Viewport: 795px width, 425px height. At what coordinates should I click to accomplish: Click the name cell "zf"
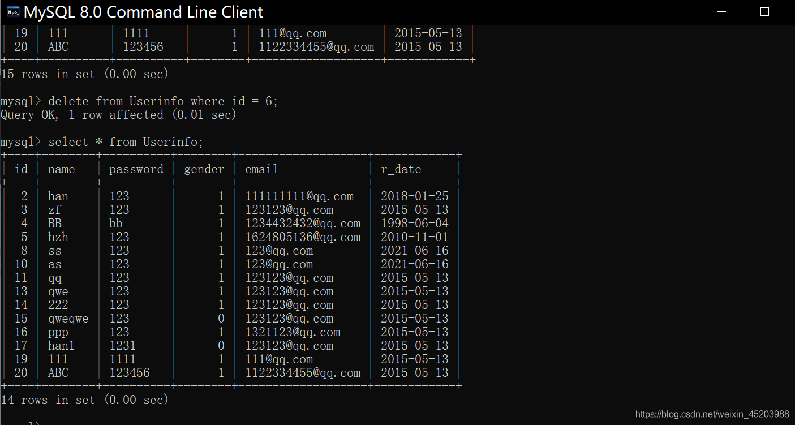coord(55,210)
